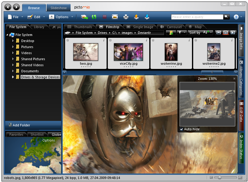Open the filter funnel dropdown

tap(182, 33)
